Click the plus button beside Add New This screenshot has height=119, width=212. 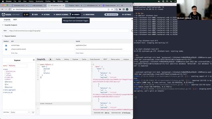(x=33, y=112)
